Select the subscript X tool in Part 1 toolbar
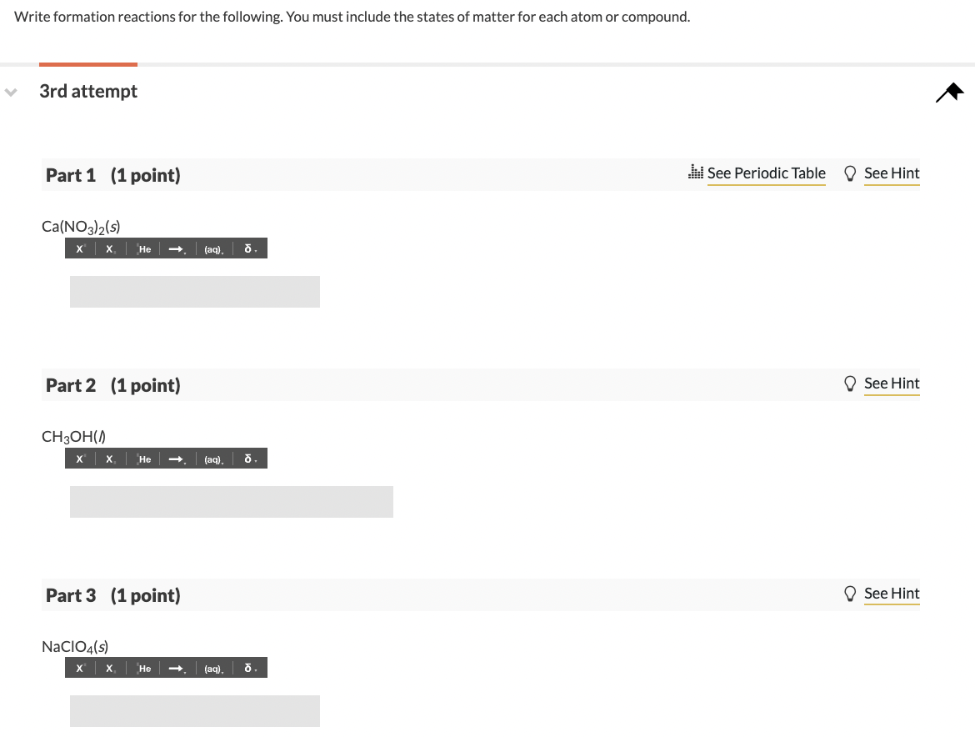 109,248
